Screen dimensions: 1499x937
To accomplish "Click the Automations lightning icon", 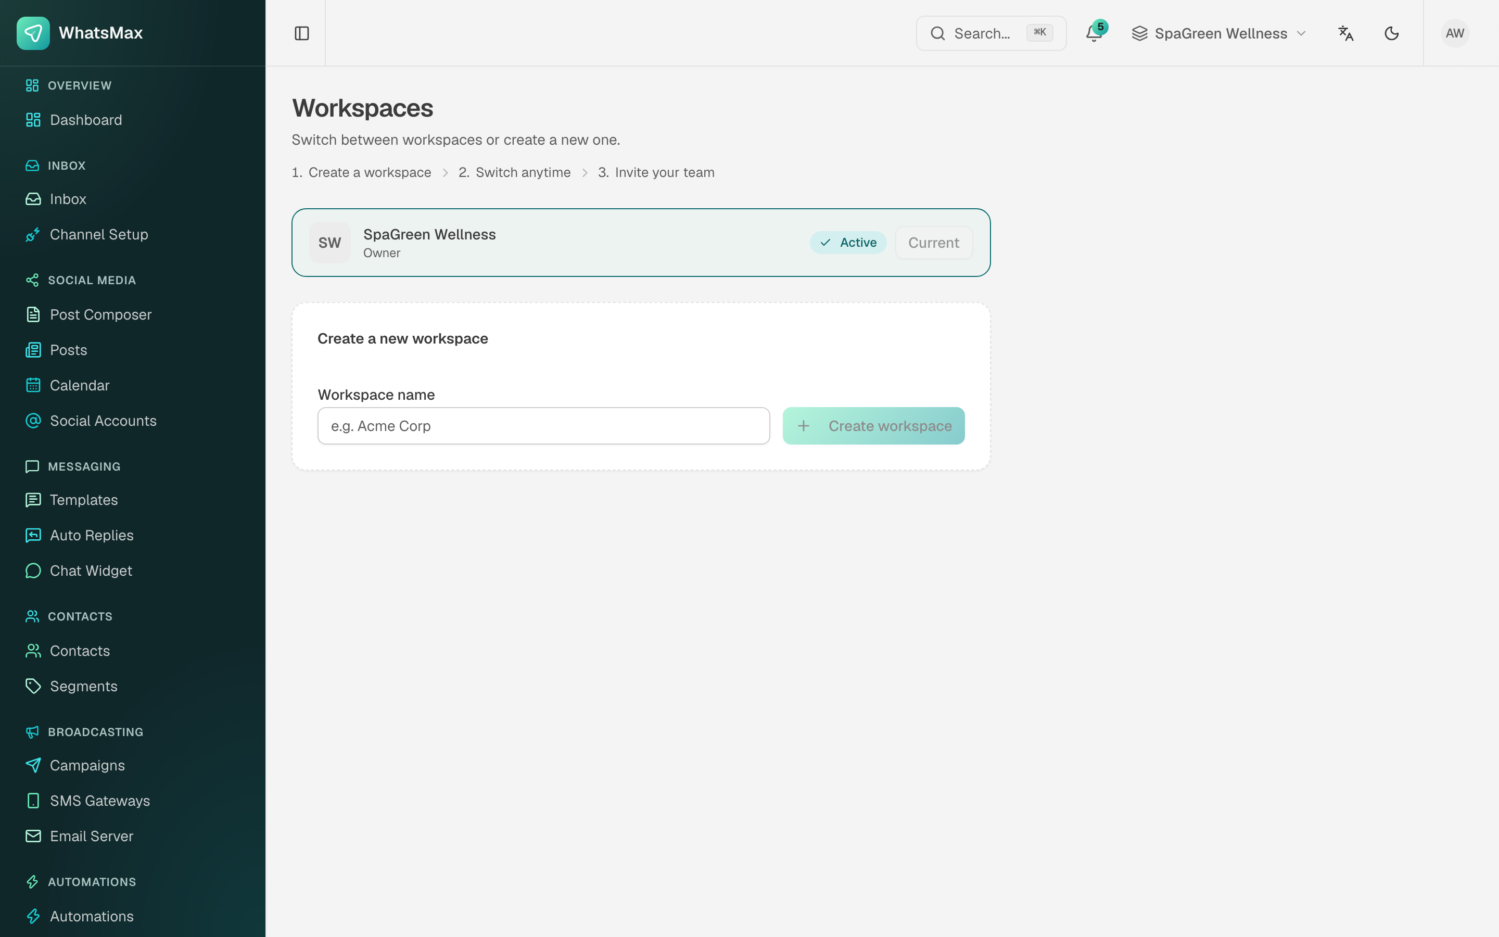I will (x=33, y=916).
